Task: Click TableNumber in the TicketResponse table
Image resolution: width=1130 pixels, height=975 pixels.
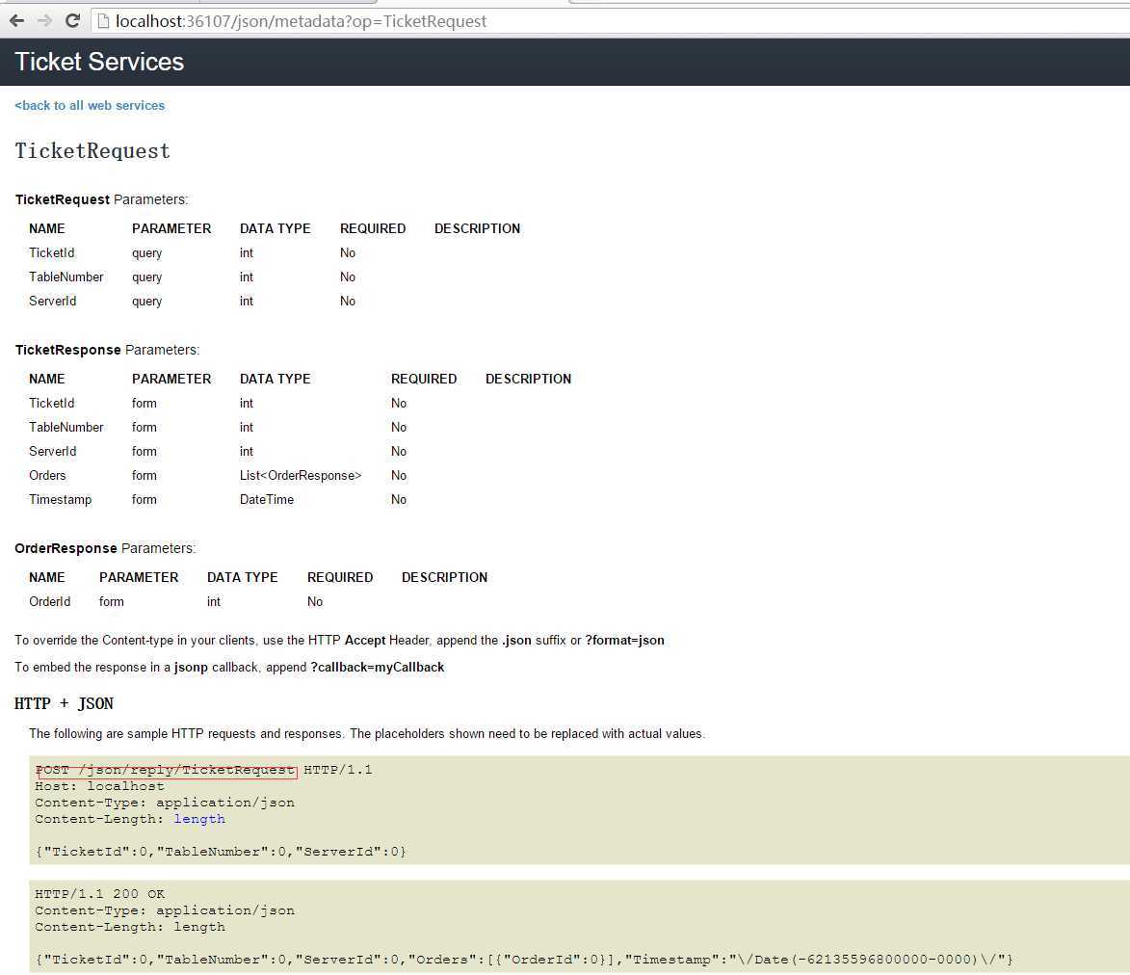Action: [x=66, y=428]
